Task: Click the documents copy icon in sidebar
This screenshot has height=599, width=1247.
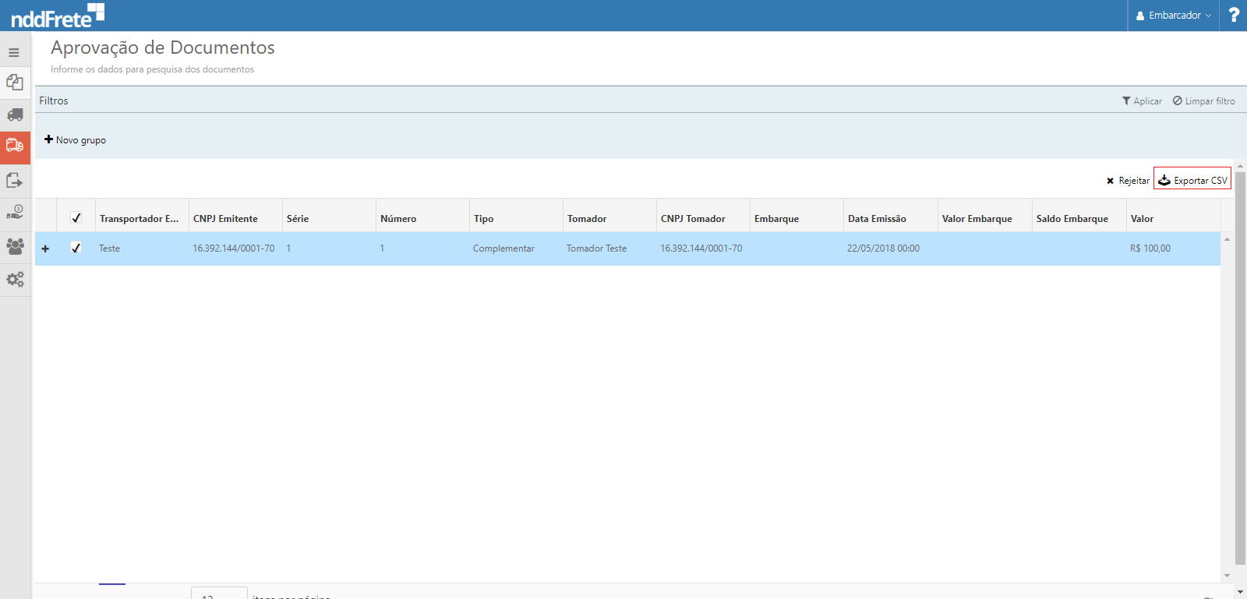Action: 15,83
